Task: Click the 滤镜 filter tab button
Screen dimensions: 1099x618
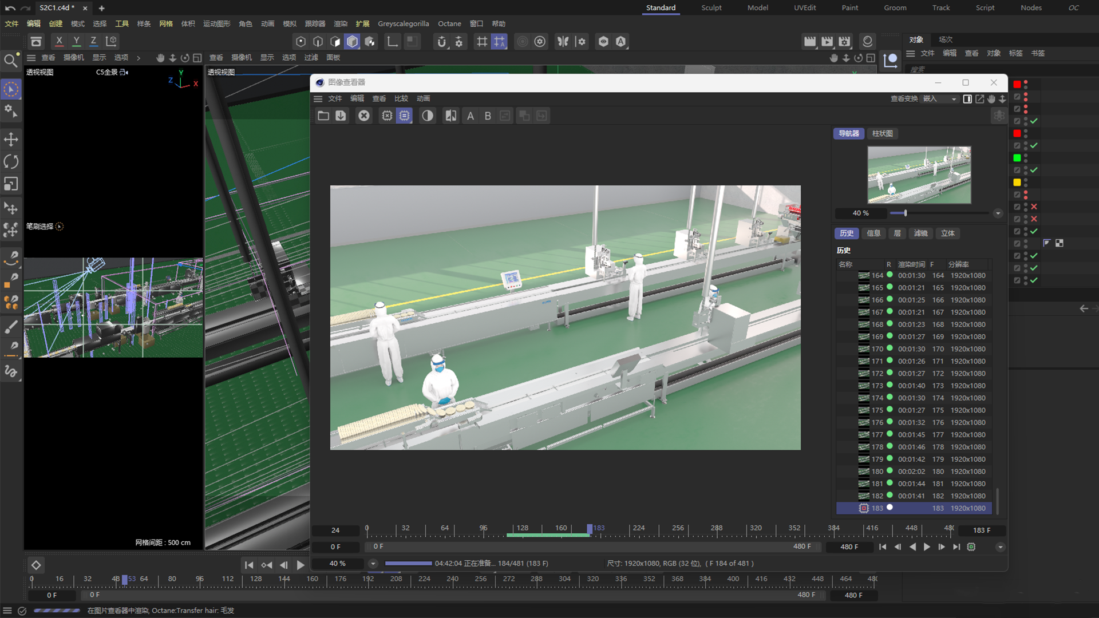Action: (x=920, y=233)
